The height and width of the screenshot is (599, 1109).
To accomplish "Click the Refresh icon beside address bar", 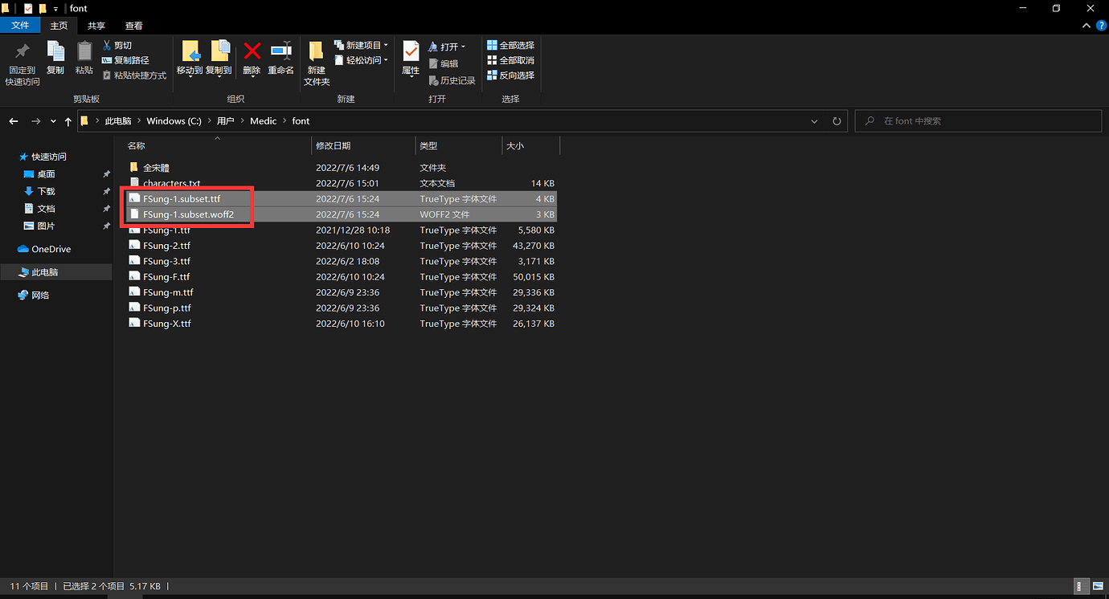I will coord(837,121).
